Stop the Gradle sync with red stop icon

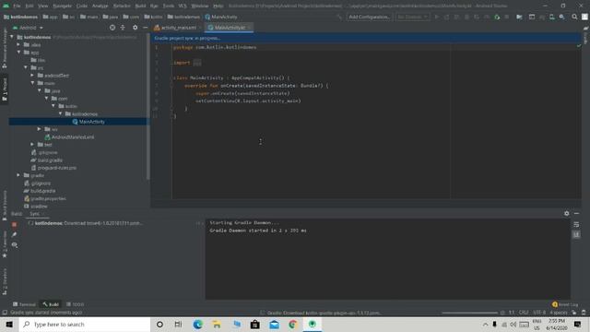tap(15, 224)
